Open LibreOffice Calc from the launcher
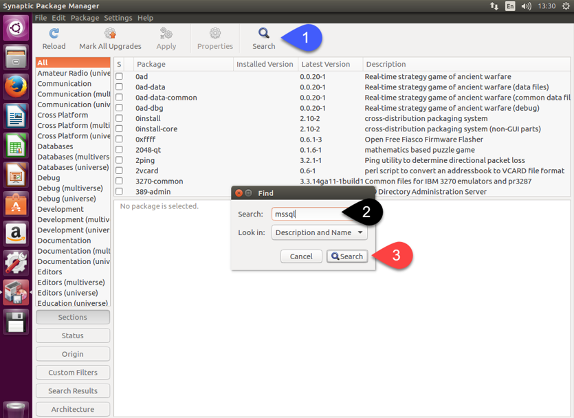This screenshot has height=418, width=574. point(16,146)
